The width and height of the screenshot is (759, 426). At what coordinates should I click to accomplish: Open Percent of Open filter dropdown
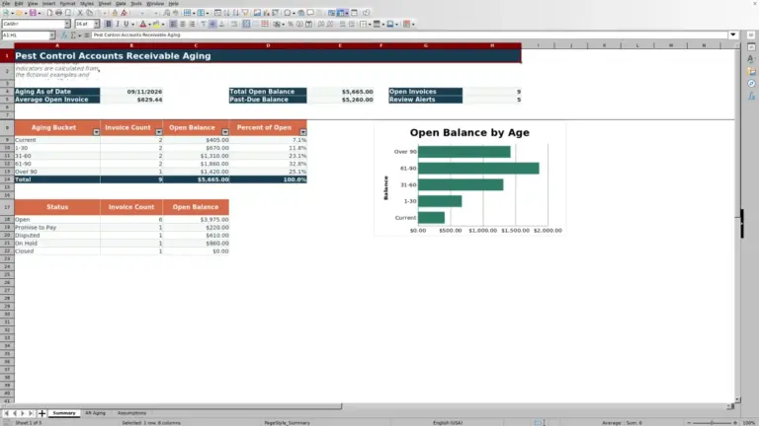pyautogui.click(x=303, y=132)
